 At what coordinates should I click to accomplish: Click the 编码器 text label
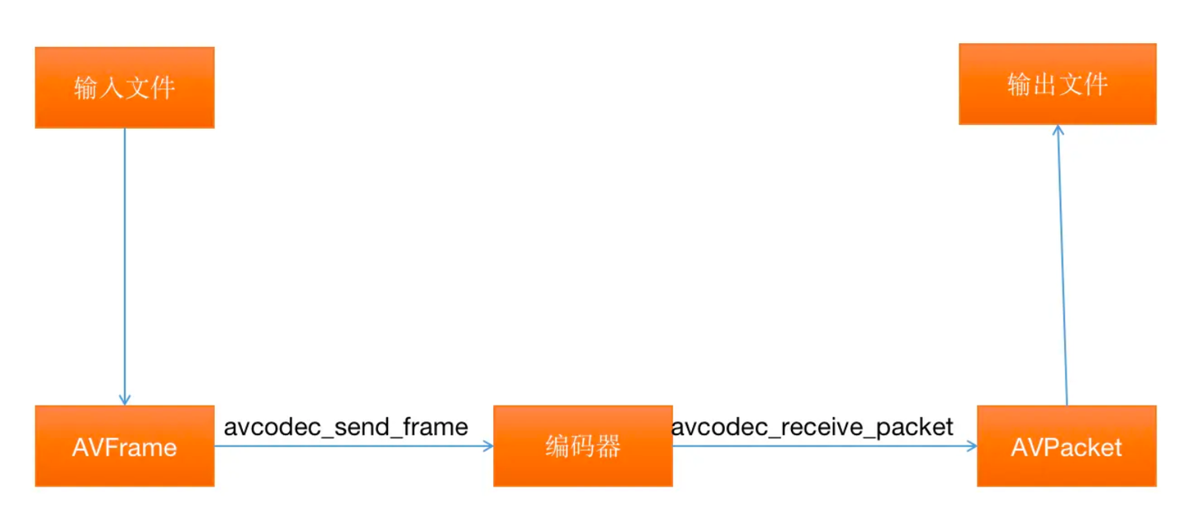[x=583, y=447]
